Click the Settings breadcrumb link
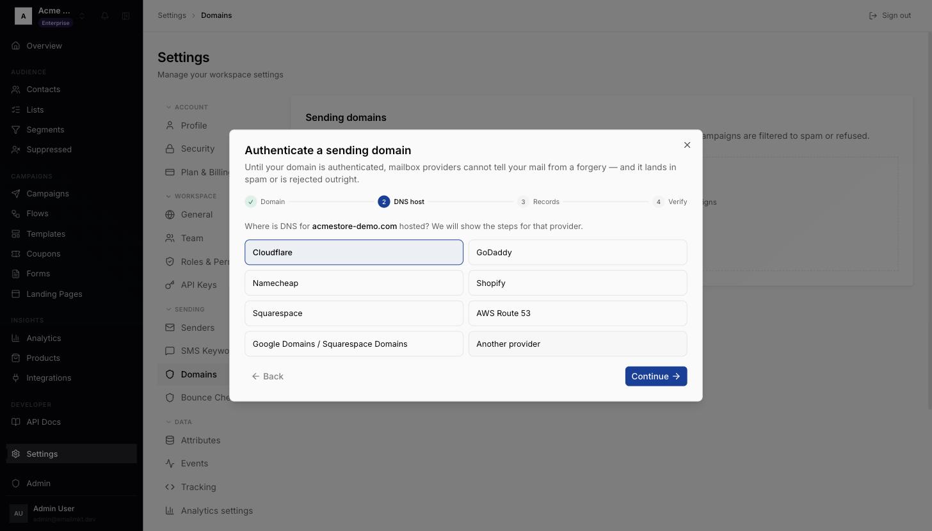This screenshot has width=932, height=531. tap(172, 15)
